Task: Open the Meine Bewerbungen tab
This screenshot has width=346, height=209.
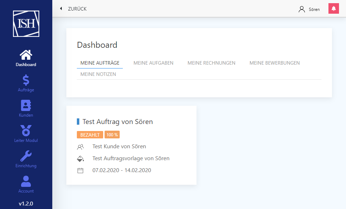Action: (274, 63)
